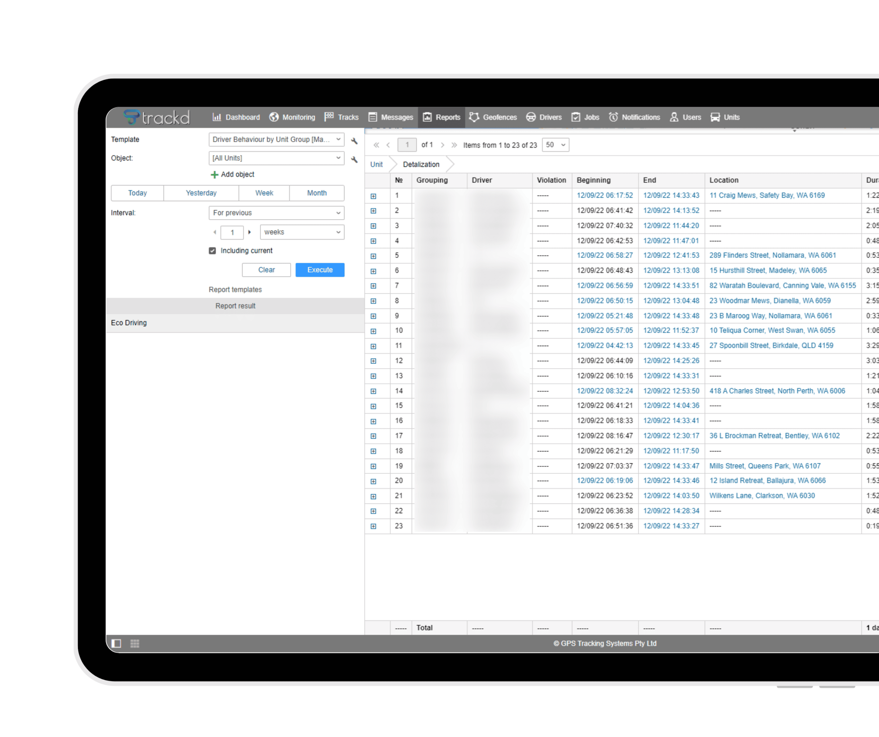This screenshot has width=879, height=737.
Task: Go to last page double-arrow icon
Action: coord(454,145)
